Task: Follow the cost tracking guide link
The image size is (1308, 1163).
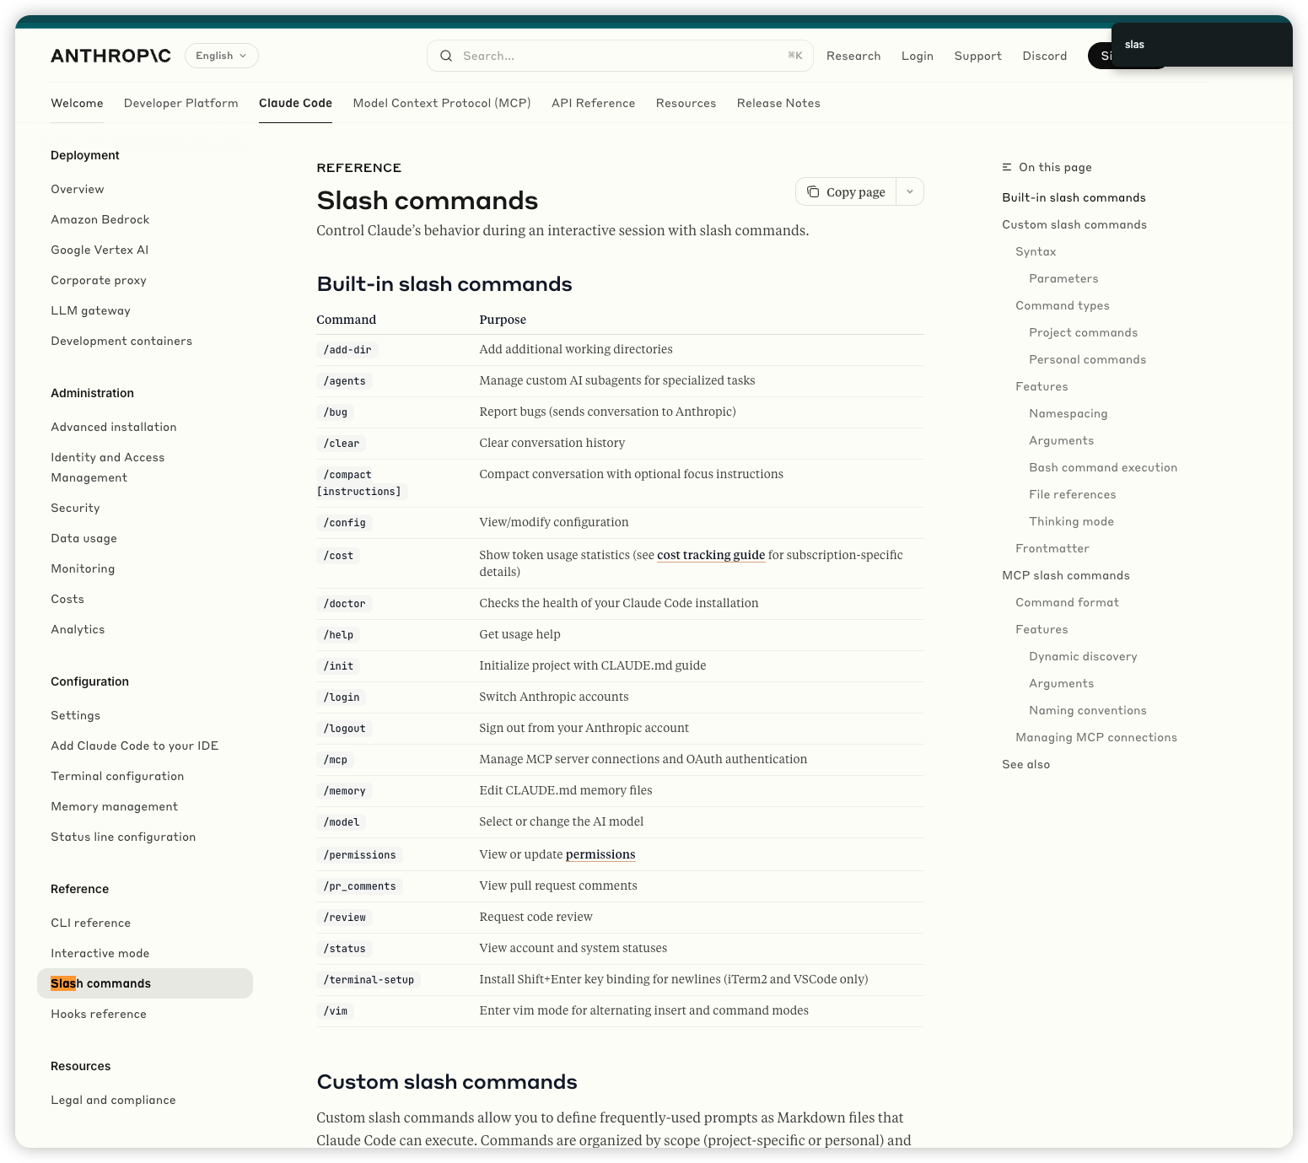Action: pos(711,555)
